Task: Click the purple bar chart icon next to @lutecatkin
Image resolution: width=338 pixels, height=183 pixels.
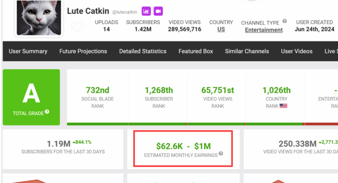Action: [x=146, y=11]
